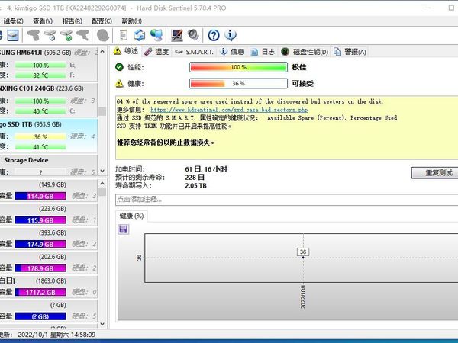458x343 pixels.
Task: Open the 帮助(H) menu
Action: tap(131, 21)
